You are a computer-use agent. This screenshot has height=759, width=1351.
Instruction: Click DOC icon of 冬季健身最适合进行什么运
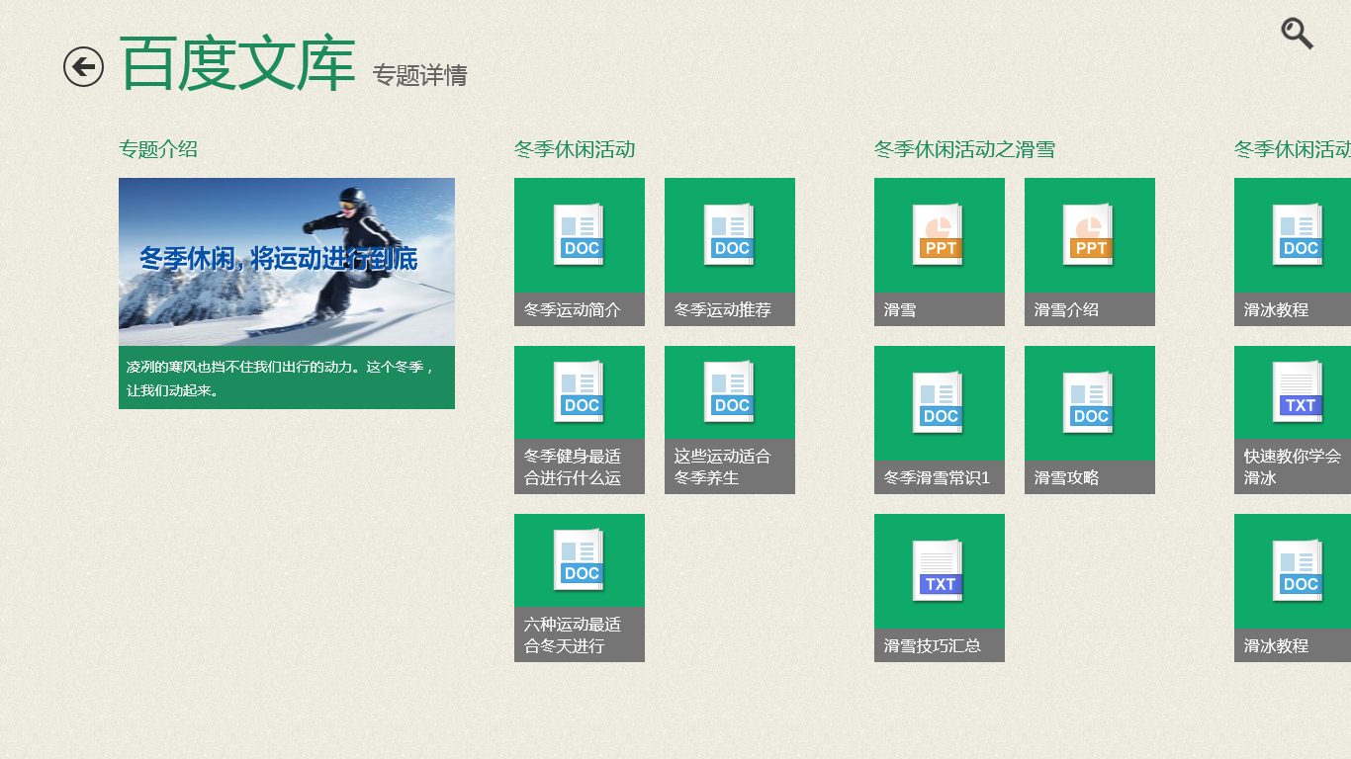coord(580,392)
